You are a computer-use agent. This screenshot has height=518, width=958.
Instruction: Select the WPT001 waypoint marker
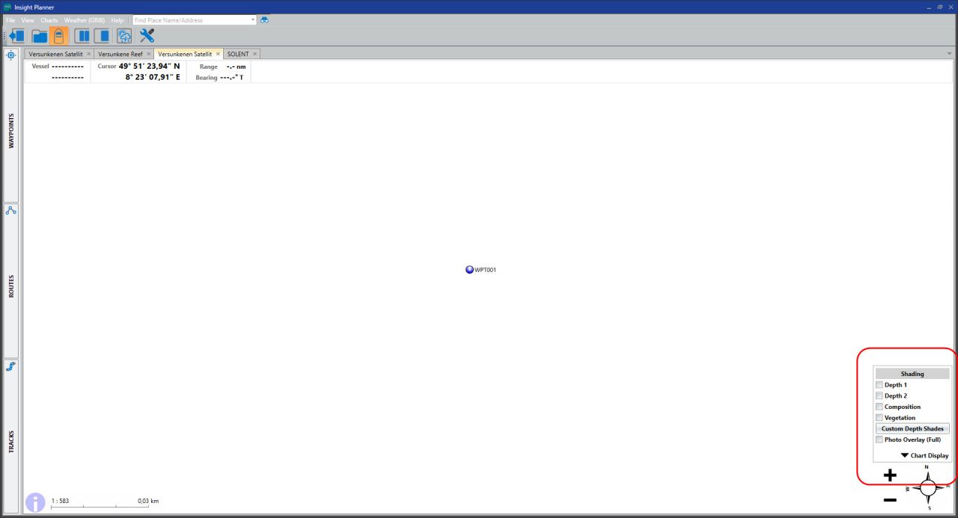[469, 270]
